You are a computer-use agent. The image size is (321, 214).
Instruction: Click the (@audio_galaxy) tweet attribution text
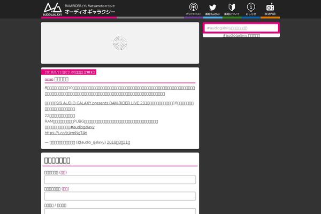coord(91,142)
